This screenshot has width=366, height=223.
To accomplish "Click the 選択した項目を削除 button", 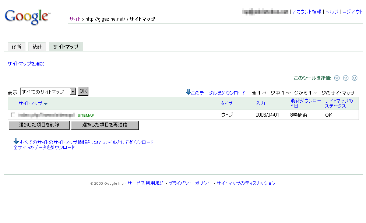I will pyautogui.click(x=39, y=125).
